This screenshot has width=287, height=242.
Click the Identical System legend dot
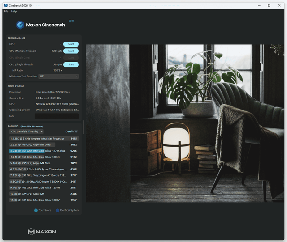tap(57, 210)
